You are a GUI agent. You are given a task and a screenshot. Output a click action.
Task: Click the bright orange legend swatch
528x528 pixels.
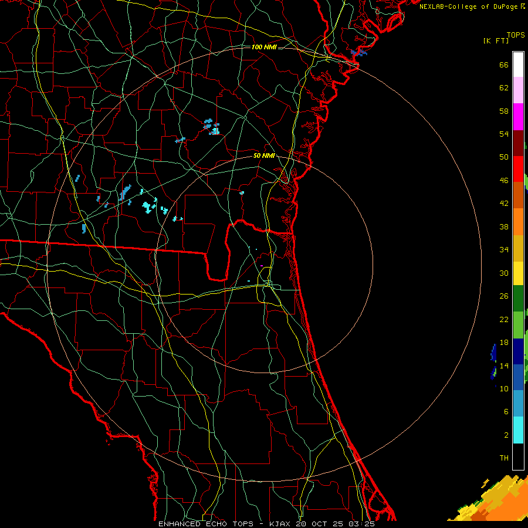coord(518,222)
